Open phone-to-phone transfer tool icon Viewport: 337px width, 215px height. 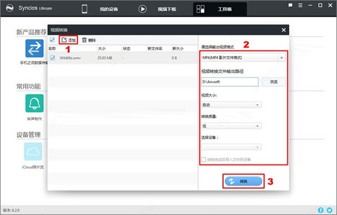click(x=34, y=48)
